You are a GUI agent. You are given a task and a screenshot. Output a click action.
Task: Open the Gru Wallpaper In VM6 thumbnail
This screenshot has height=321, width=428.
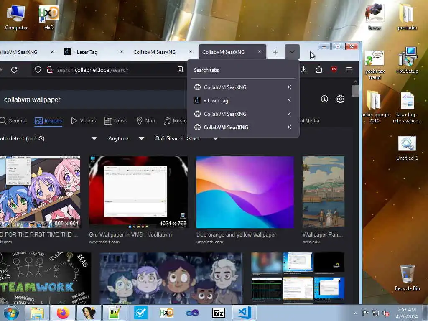click(138, 192)
